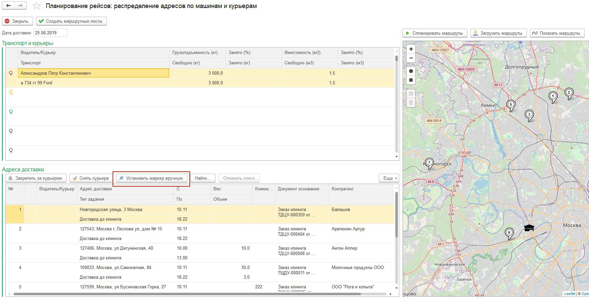The height and width of the screenshot is (299, 589).
Task: Select the polygon drawing tool on map
Action: click(x=411, y=71)
